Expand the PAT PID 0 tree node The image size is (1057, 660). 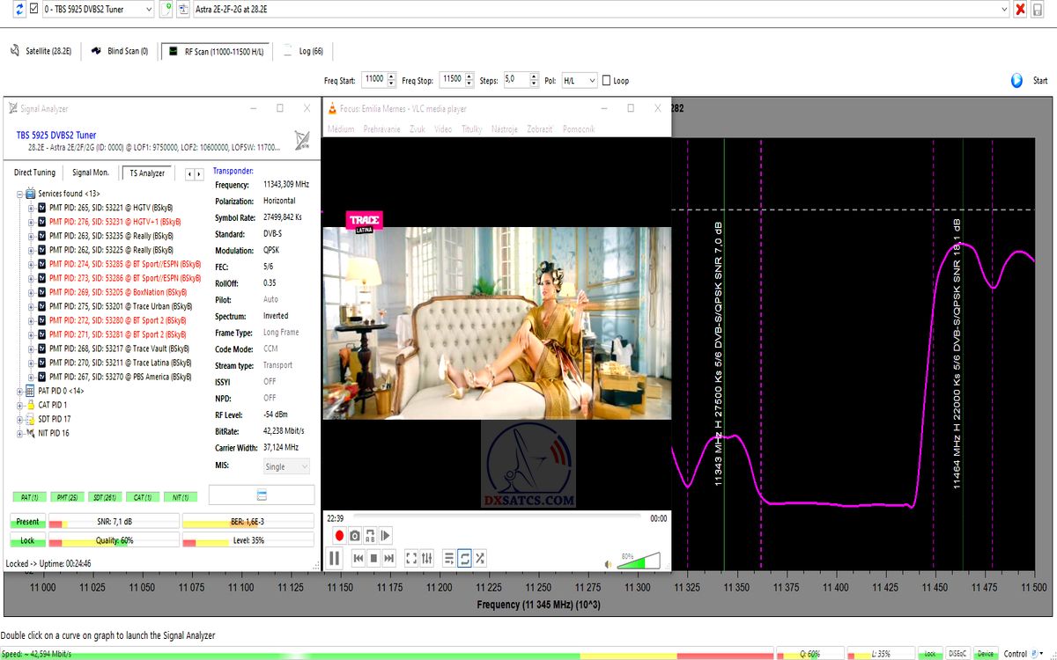coord(19,391)
